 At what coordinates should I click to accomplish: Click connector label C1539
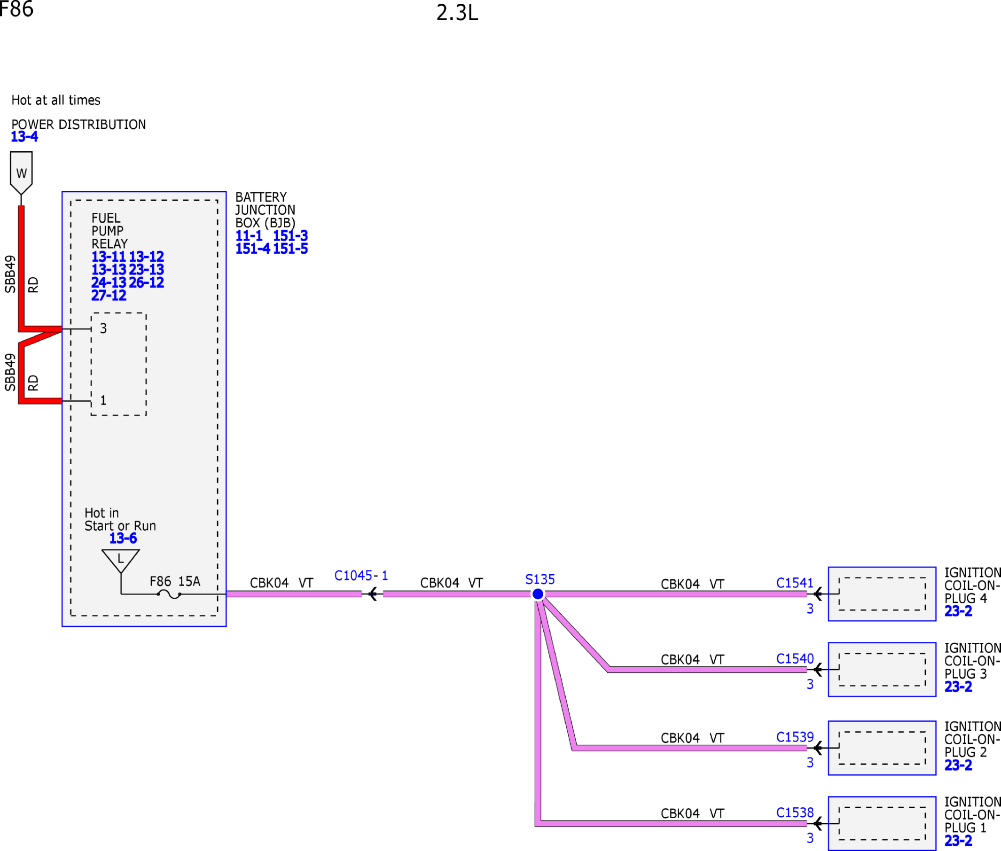795,737
